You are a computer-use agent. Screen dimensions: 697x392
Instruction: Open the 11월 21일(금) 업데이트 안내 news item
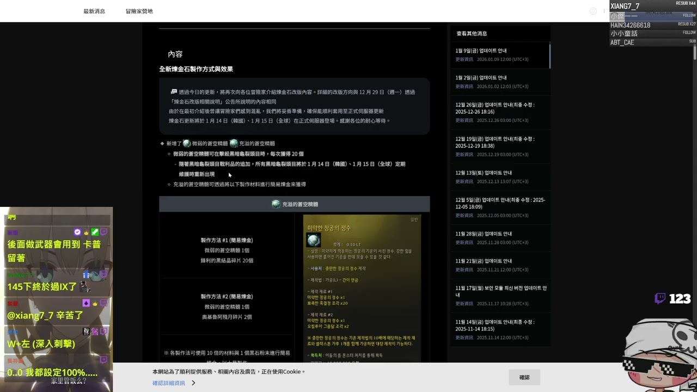tap(500, 265)
